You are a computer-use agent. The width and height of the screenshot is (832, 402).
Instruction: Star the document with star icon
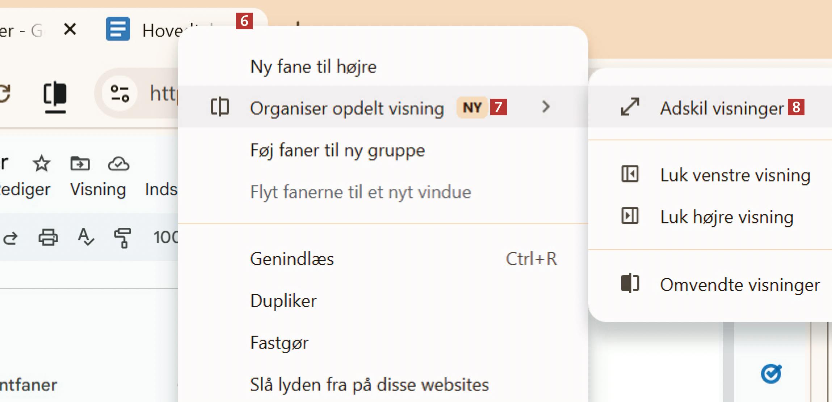[x=41, y=164]
